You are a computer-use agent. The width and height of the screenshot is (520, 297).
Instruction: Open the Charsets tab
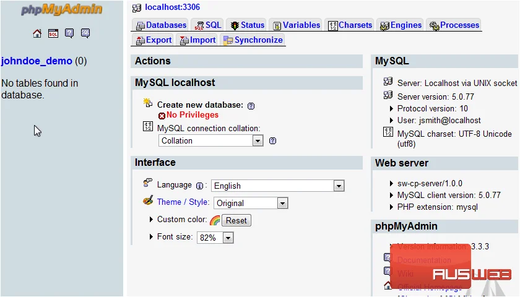tap(350, 25)
